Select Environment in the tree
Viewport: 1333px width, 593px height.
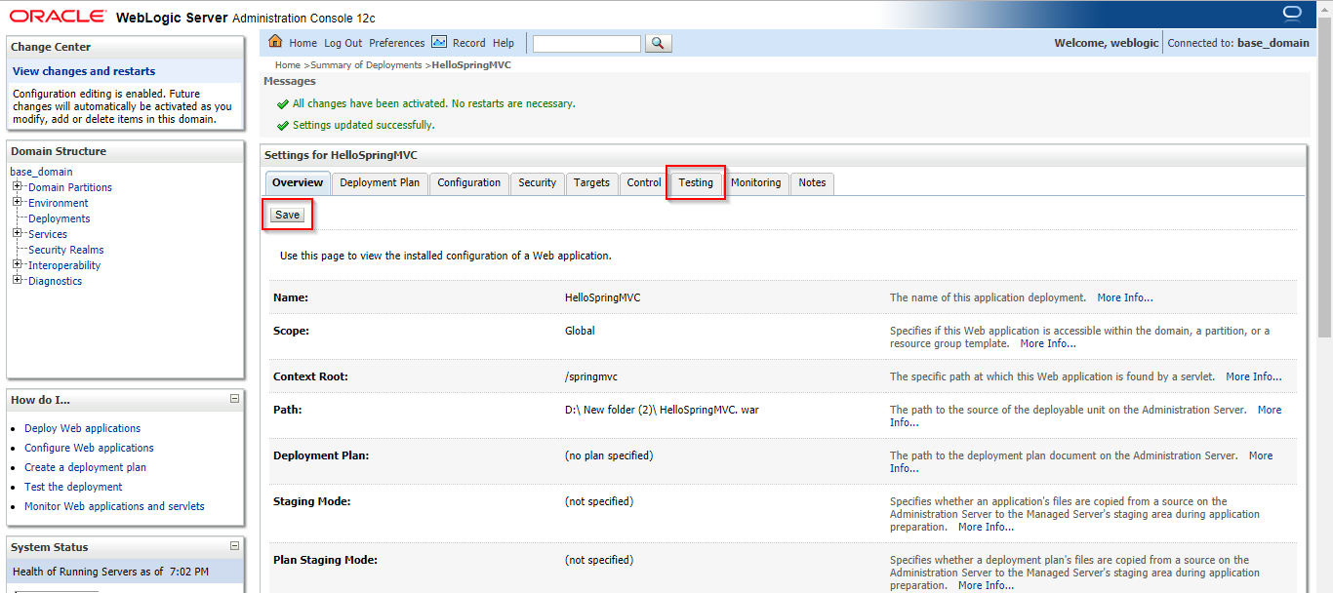(59, 203)
